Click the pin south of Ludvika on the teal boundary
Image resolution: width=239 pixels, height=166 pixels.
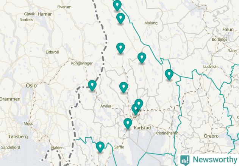click(169, 74)
